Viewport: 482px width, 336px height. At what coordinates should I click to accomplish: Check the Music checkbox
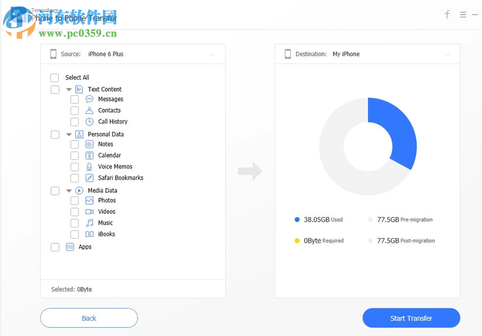coord(75,223)
